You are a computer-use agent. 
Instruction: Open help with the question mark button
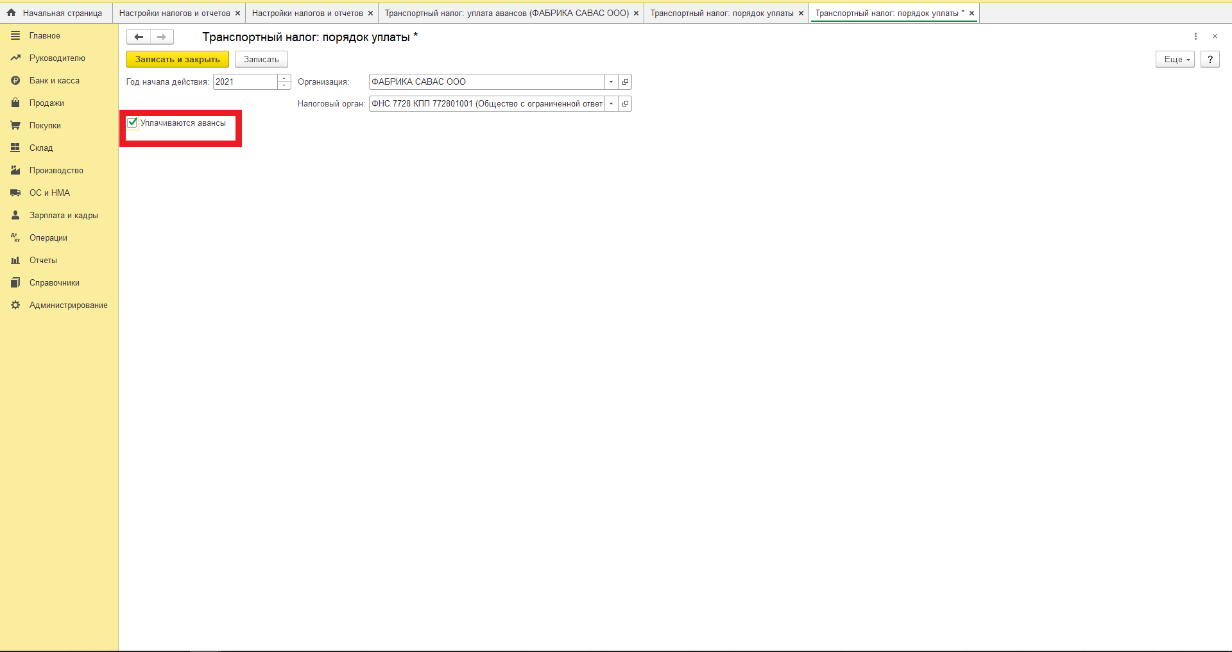click(x=1210, y=60)
